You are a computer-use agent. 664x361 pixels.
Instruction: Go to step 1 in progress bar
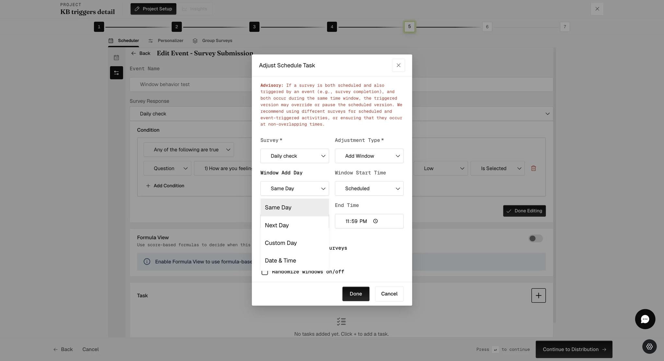99,27
